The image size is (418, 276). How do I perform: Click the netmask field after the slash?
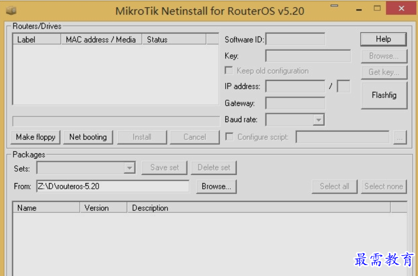tap(343, 87)
